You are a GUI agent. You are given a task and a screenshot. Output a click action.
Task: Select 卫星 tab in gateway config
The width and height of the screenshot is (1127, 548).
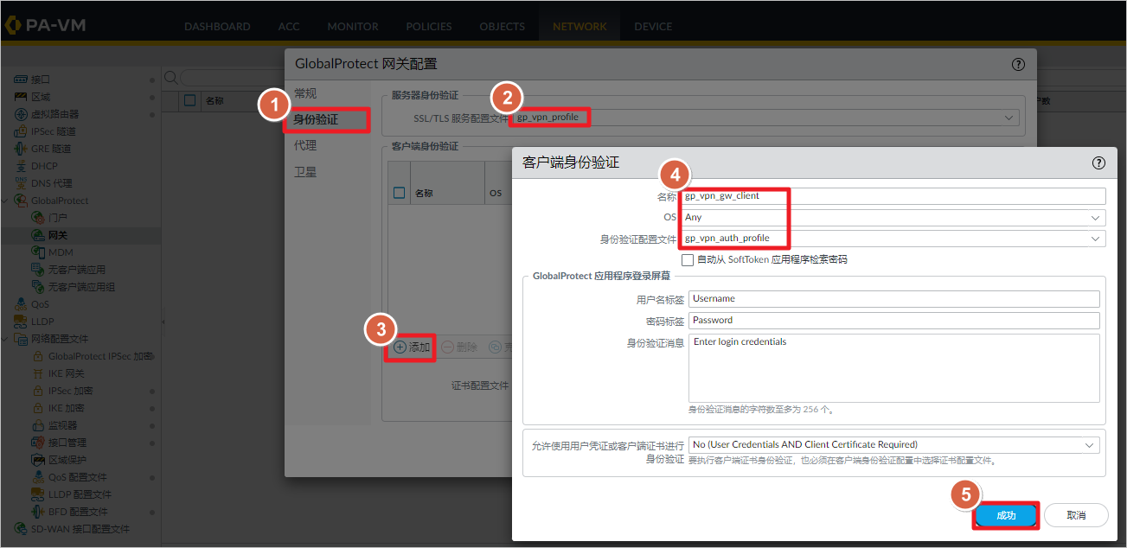coord(305,172)
